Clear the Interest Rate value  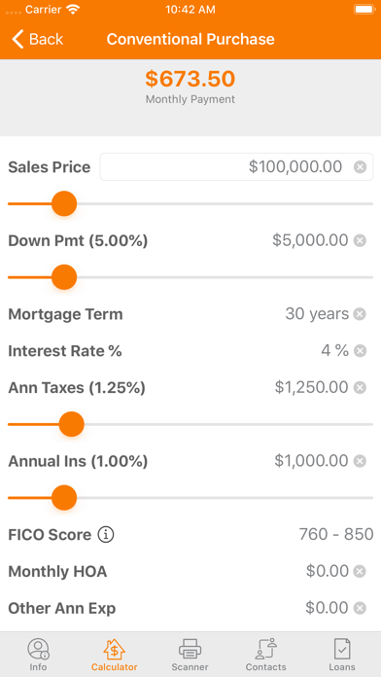[360, 351]
